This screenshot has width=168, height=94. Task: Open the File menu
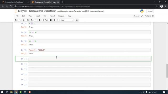coord(17,16)
